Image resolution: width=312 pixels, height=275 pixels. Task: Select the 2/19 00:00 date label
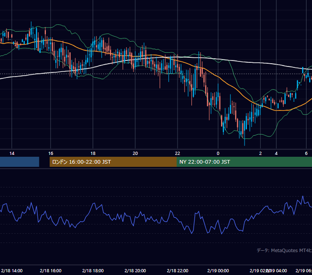coord(218,270)
